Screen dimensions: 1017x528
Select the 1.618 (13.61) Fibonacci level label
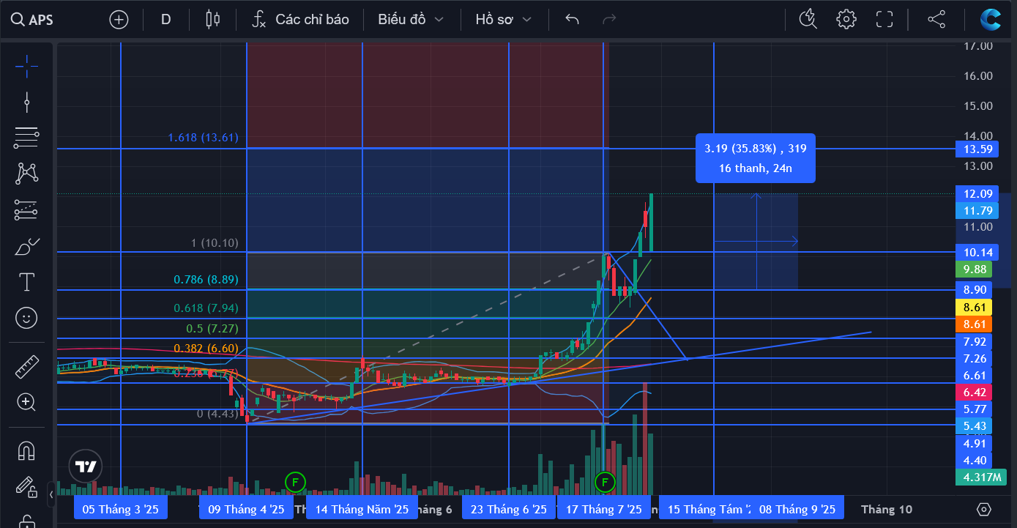[203, 138]
